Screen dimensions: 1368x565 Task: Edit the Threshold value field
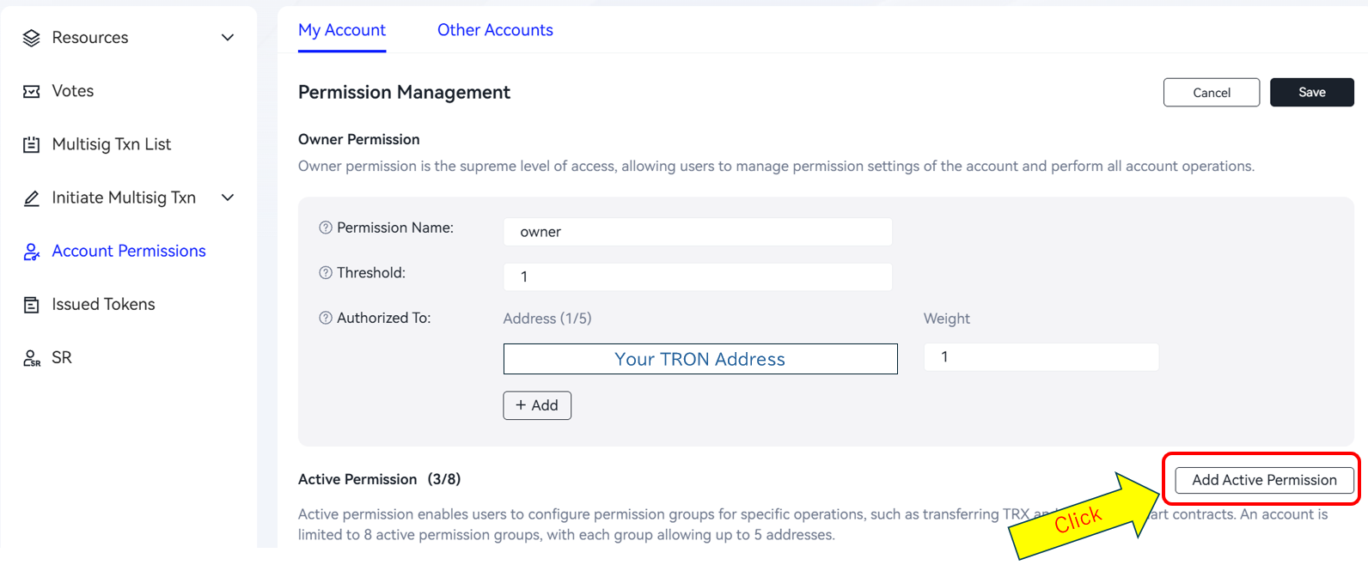(698, 276)
